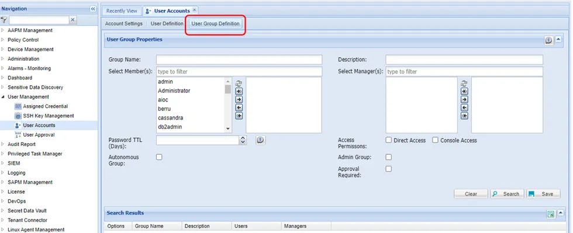Expand Secret Data Vault node

click(x=3, y=211)
